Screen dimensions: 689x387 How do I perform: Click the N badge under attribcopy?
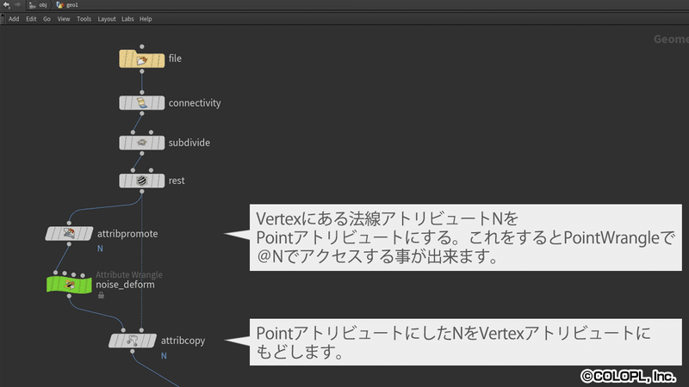(164, 356)
